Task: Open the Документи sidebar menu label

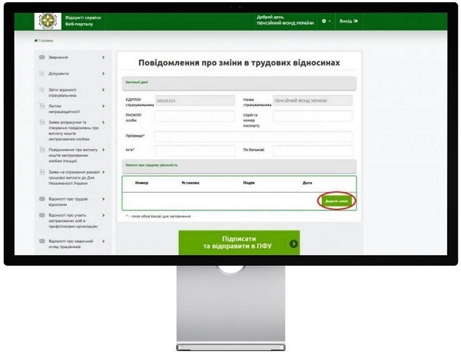Action: pyautogui.click(x=58, y=74)
